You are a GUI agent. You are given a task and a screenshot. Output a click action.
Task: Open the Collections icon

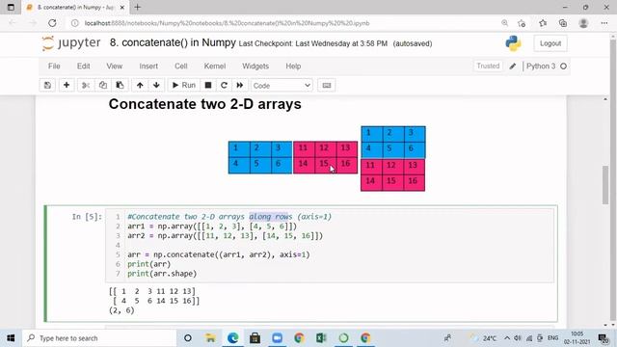pyautogui.click(x=563, y=23)
